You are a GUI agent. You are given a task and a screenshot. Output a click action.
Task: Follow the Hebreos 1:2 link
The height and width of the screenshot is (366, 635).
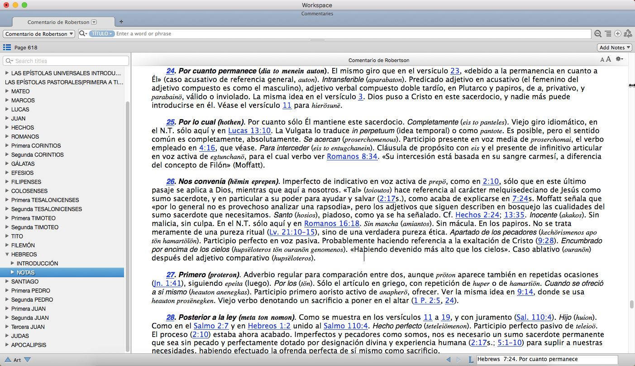coord(270,326)
